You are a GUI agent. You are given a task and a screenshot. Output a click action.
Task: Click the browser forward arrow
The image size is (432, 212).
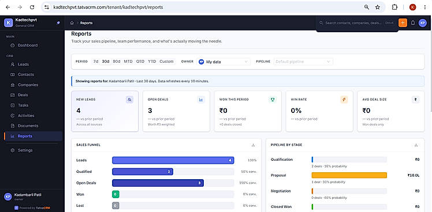click(x=20, y=7)
